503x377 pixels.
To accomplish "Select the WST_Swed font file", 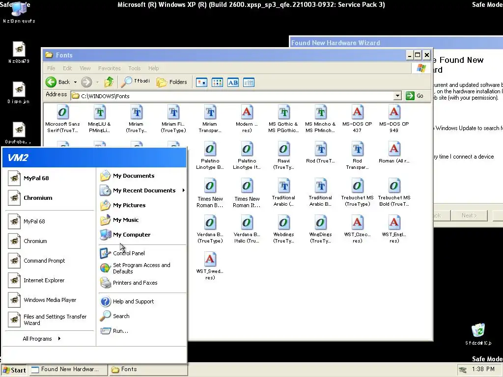I will (210, 260).
